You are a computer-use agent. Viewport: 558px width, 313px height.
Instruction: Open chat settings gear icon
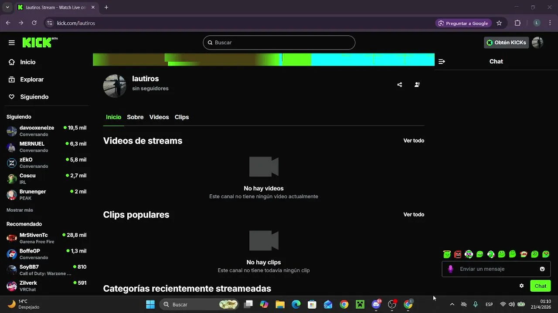[x=521, y=286]
